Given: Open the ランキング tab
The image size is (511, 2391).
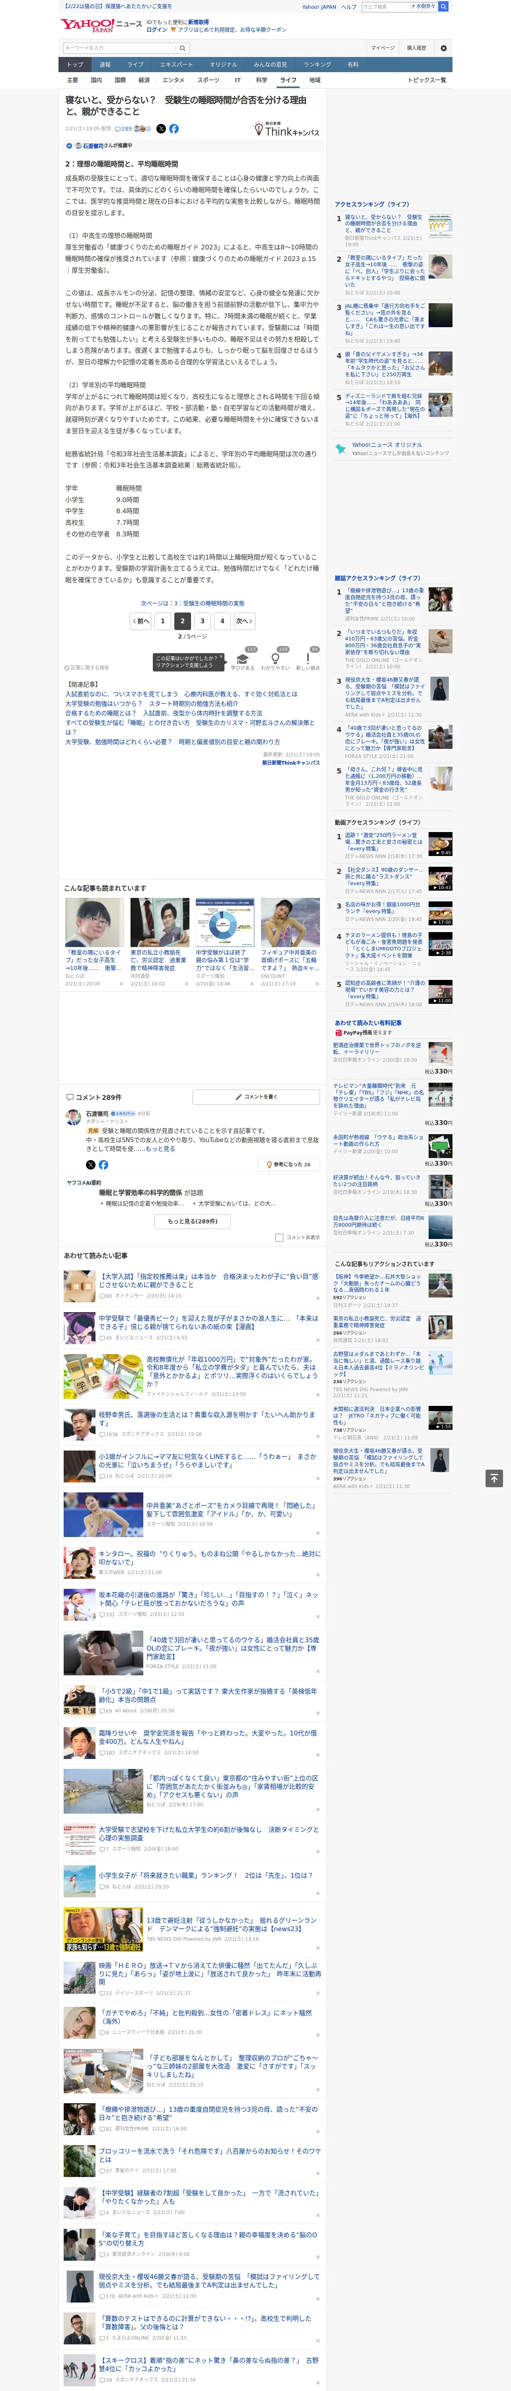Looking at the screenshot, I should coord(317,64).
